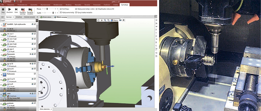Toggle Współrzędne robocze NC checkbox
Image resolution: width=261 pixels, height=111 pixels.
click(97, 9)
